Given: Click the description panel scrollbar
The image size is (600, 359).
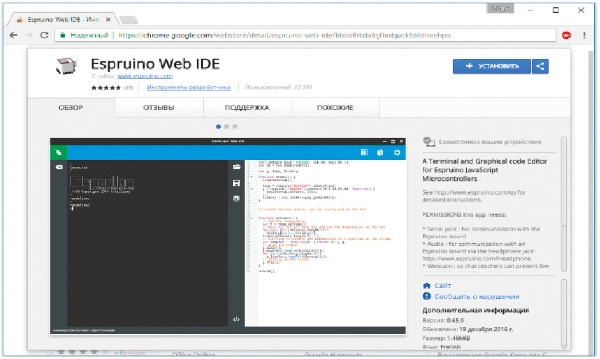Looking at the screenshot, I should 564,204.
